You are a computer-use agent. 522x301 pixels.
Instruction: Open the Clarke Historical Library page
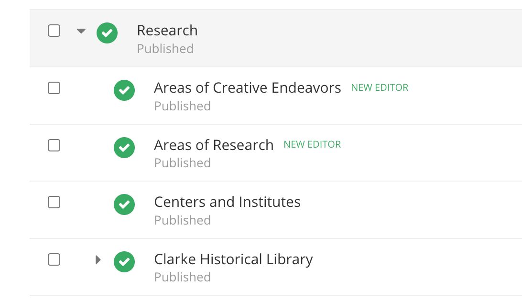tap(233, 259)
